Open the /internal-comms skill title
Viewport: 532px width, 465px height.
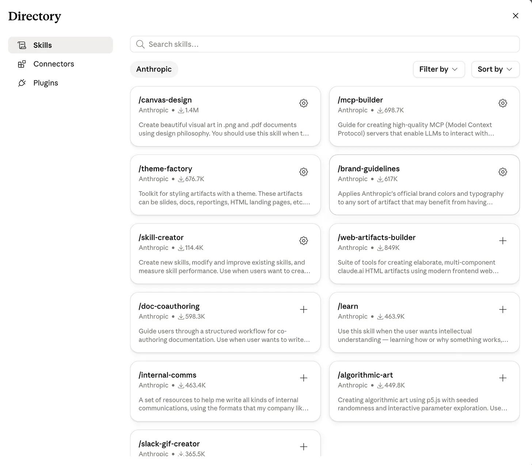167,375
